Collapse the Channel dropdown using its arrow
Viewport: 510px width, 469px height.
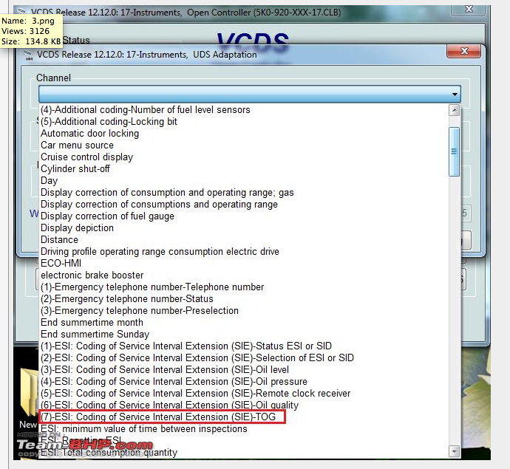[x=453, y=94]
